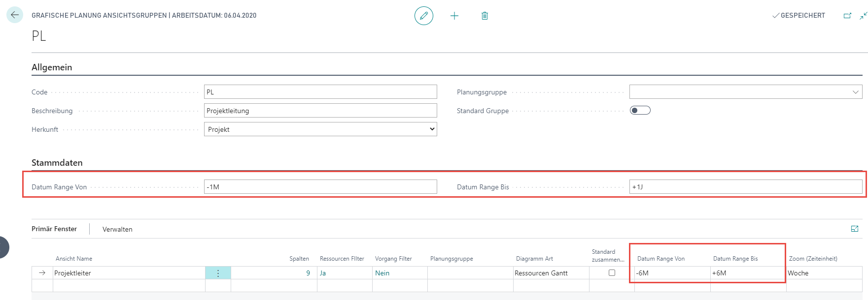The height and width of the screenshot is (300, 868).
Task: Click empty Planungsgruppe cell in Projektleiter row
Action: [x=470, y=273]
